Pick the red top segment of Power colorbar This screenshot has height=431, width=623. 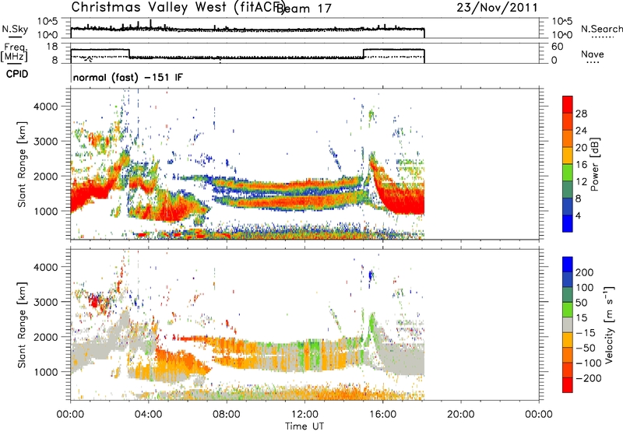(568, 104)
